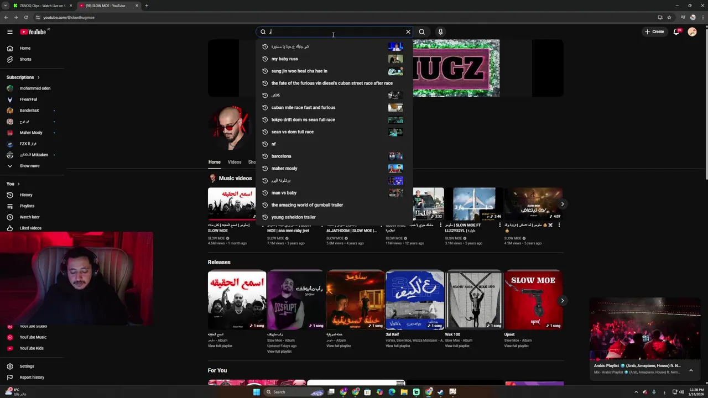Click the Arabic Playlist miniplayer video
Screen dimensions: 708x398
point(645,329)
